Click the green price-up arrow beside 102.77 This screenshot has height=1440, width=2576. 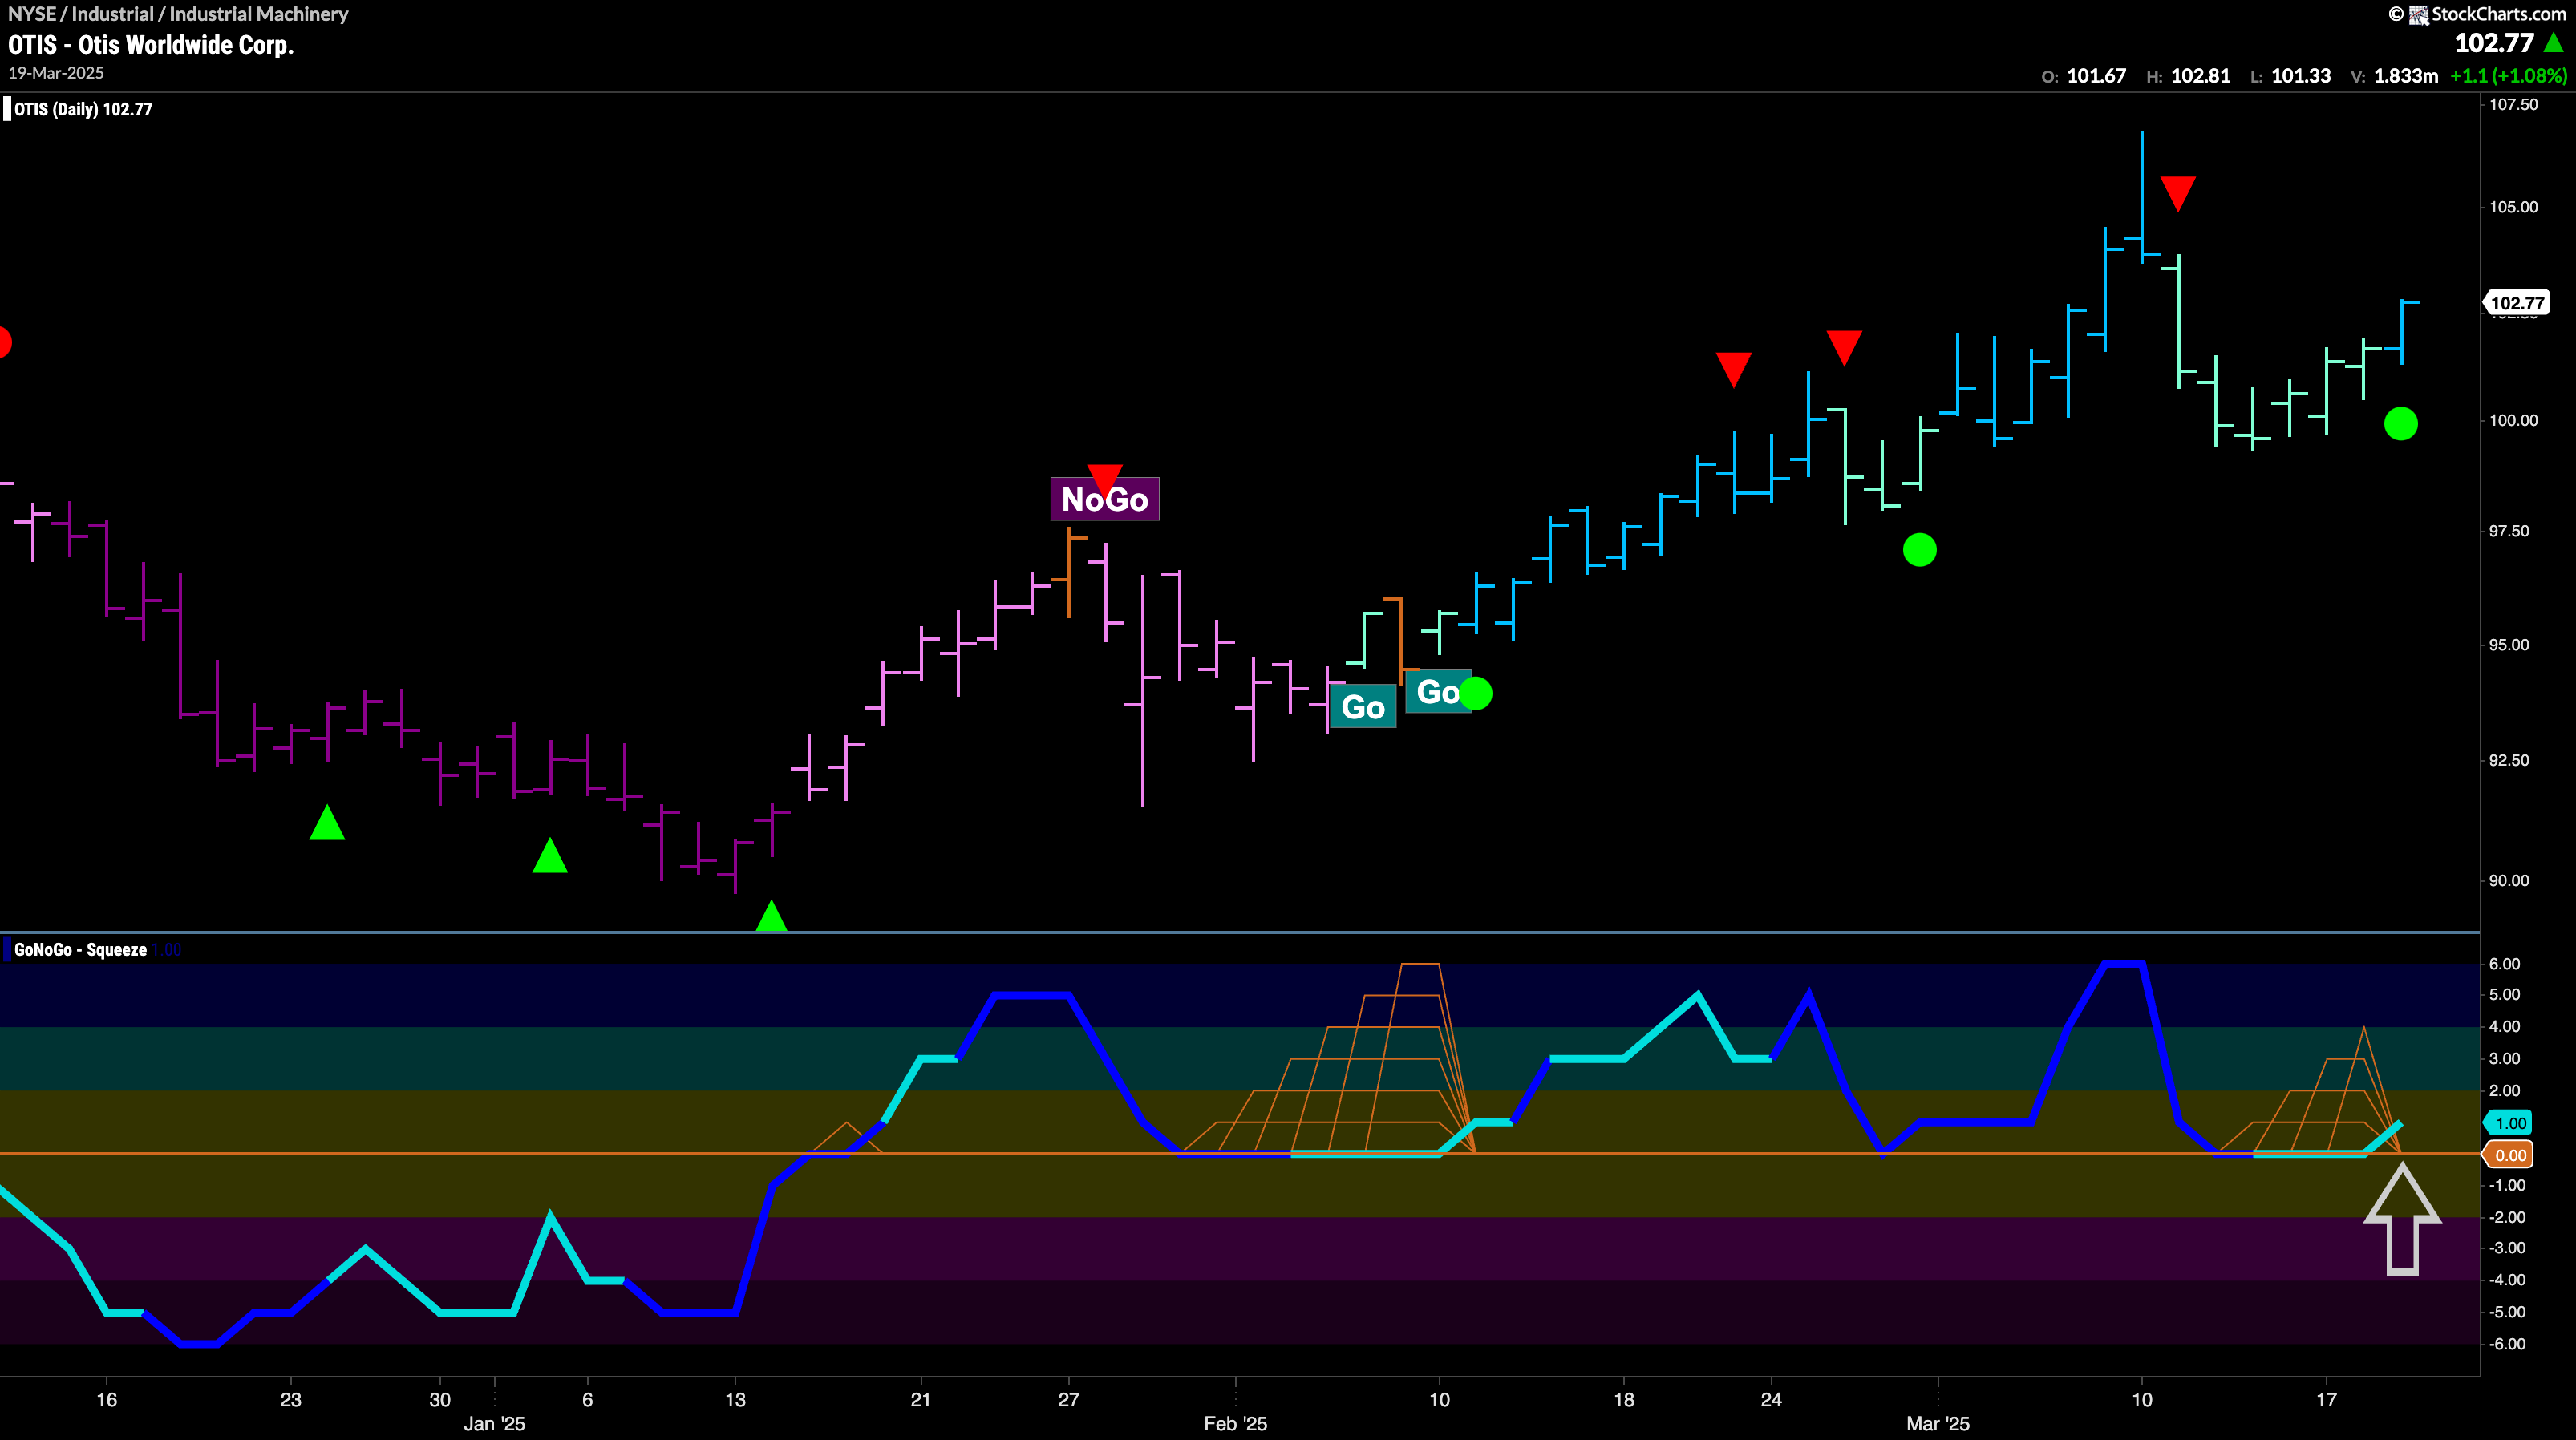pyautogui.click(x=2553, y=42)
